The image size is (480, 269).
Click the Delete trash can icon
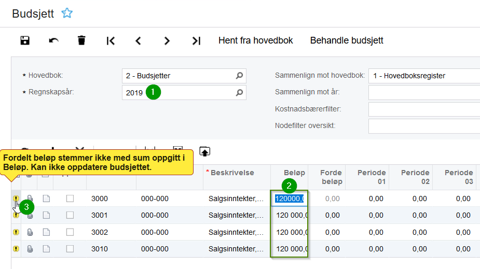[x=81, y=40]
